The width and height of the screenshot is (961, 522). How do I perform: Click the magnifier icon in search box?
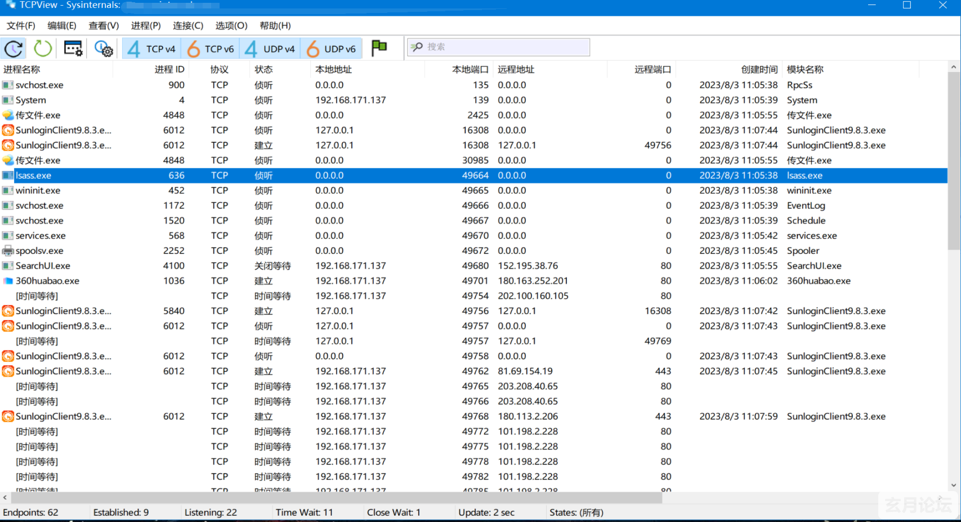point(417,47)
